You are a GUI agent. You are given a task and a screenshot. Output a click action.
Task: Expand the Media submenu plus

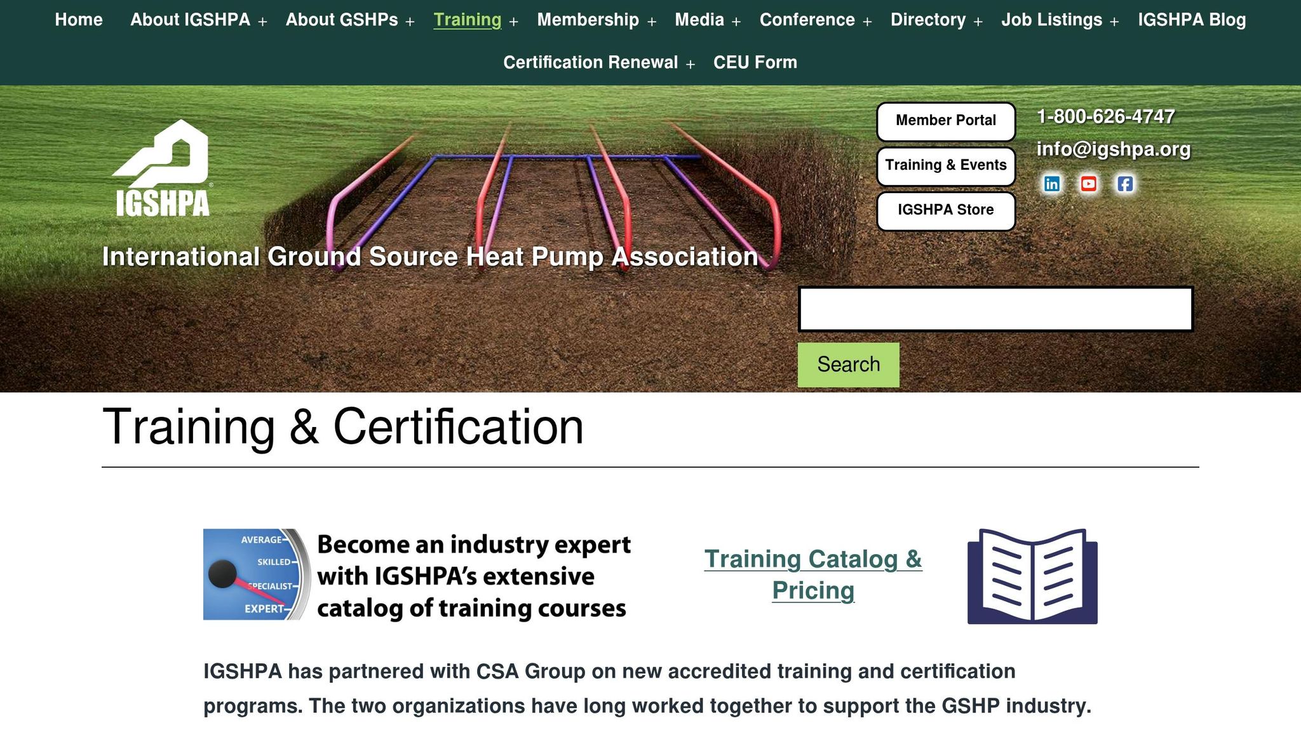click(736, 22)
